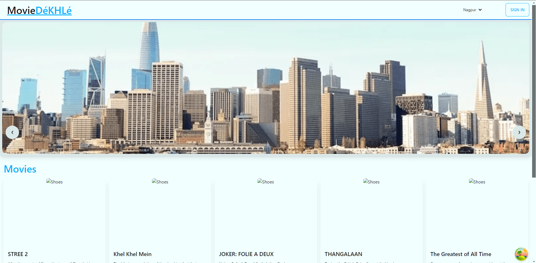Click the Khel Khel Mein poster placeholder

(160, 182)
